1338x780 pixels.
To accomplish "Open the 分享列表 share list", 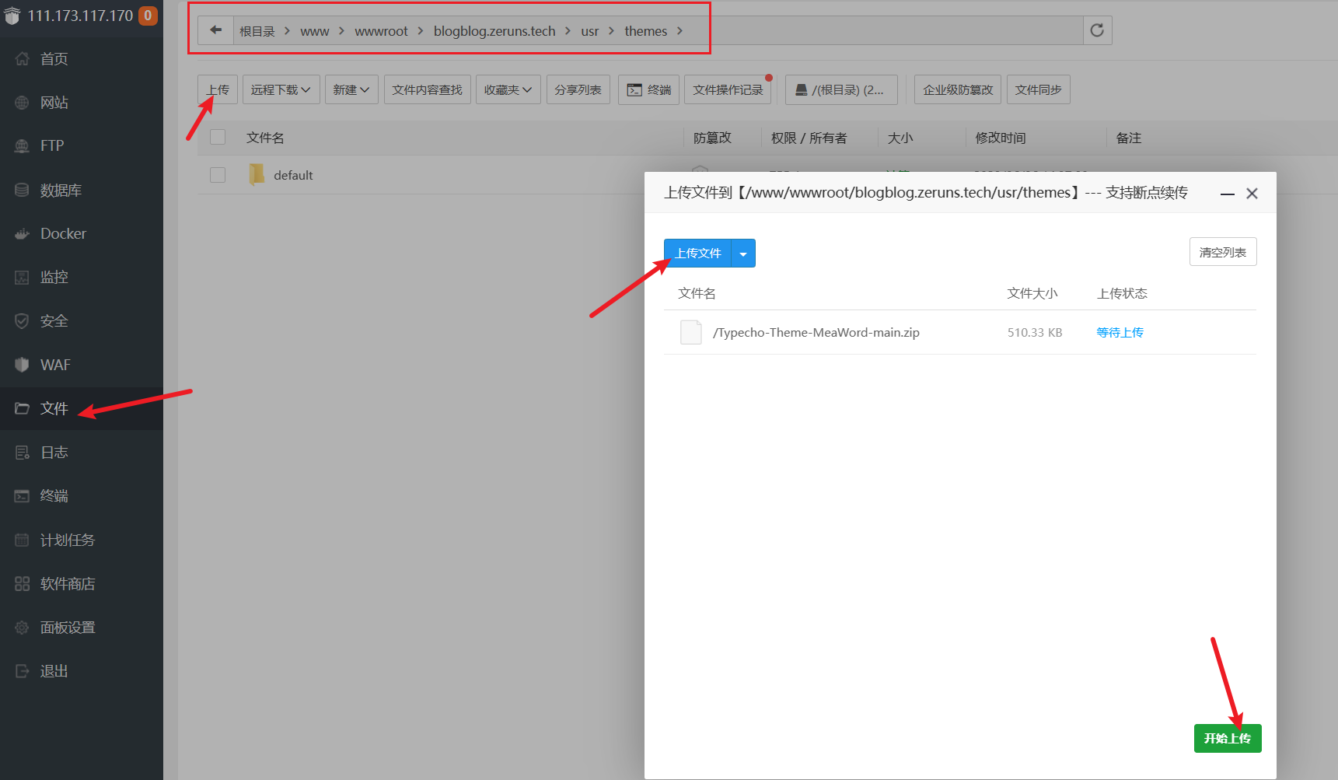I will [578, 89].
